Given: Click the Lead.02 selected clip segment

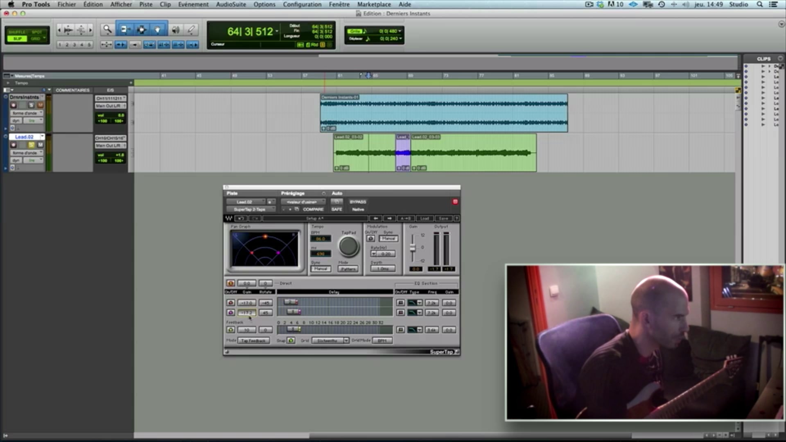Looking at the screenshot, I should pyautogui.click(x=403, y=153).
